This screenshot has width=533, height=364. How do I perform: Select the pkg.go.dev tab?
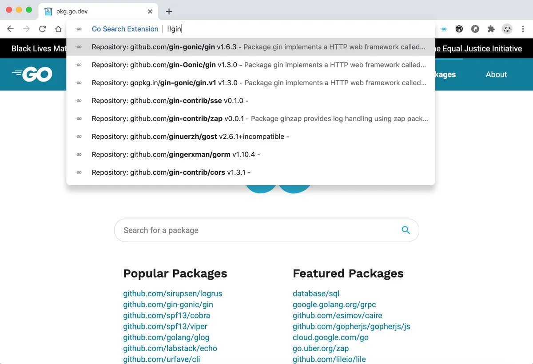(x=99, y=12)
